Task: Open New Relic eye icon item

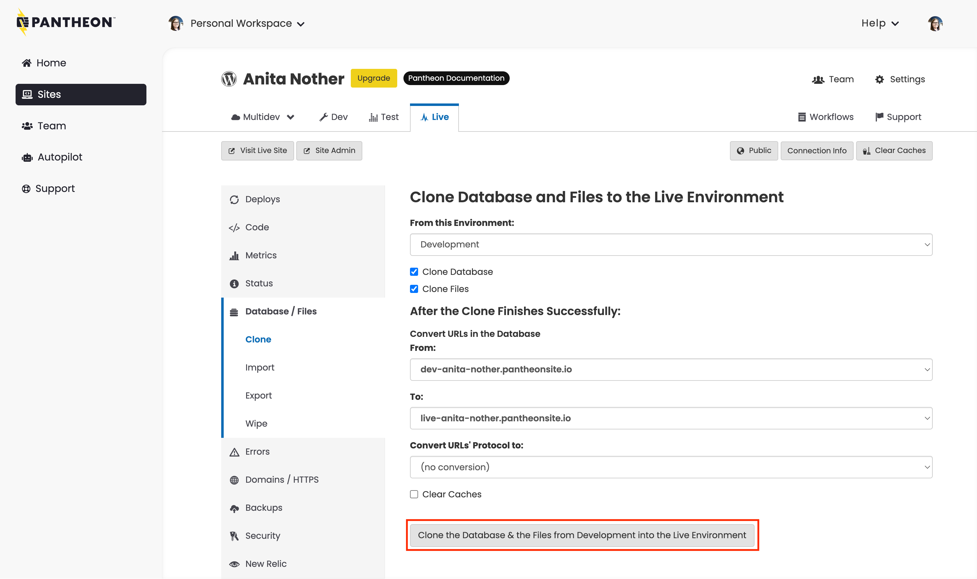Action: [234, 564]
